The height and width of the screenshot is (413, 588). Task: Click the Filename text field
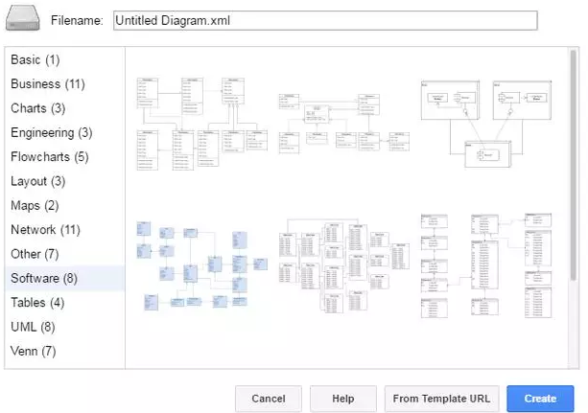[x=324, y=19]
